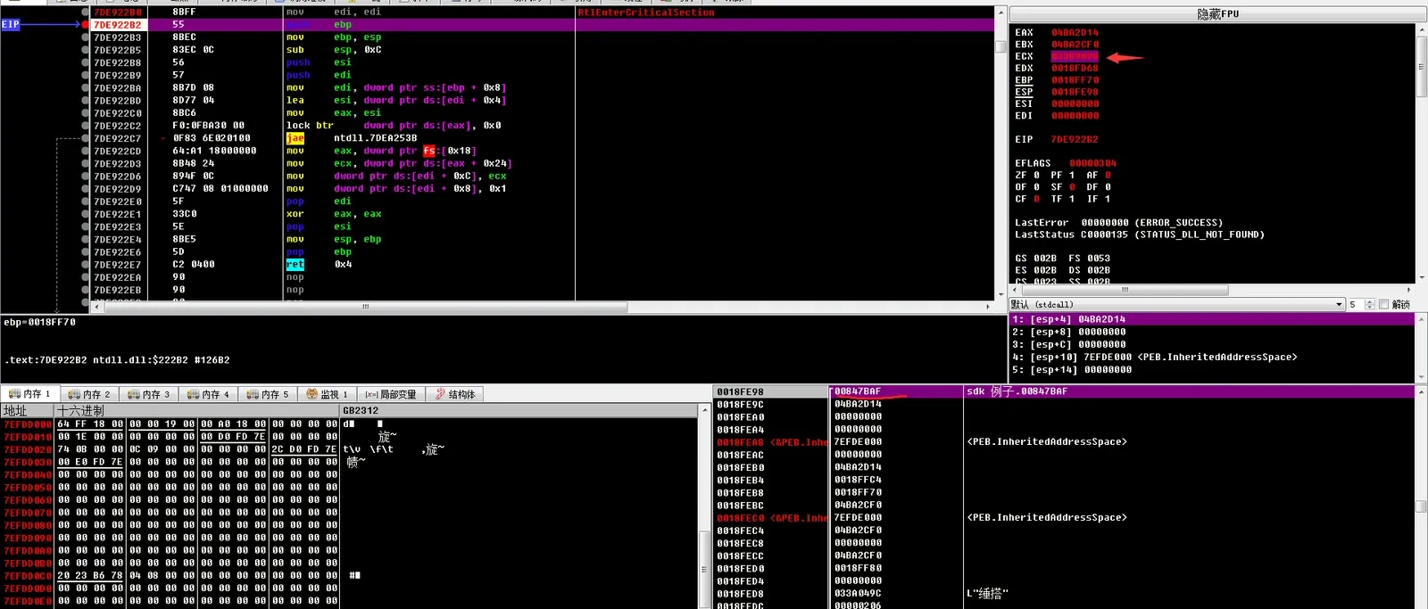Screen dimensions: 1428x609
Task: Click the GB2312 column header in dump
Action: point(518,411)
